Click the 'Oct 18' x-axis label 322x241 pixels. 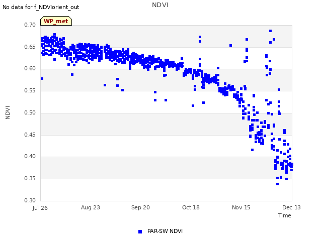191,207
